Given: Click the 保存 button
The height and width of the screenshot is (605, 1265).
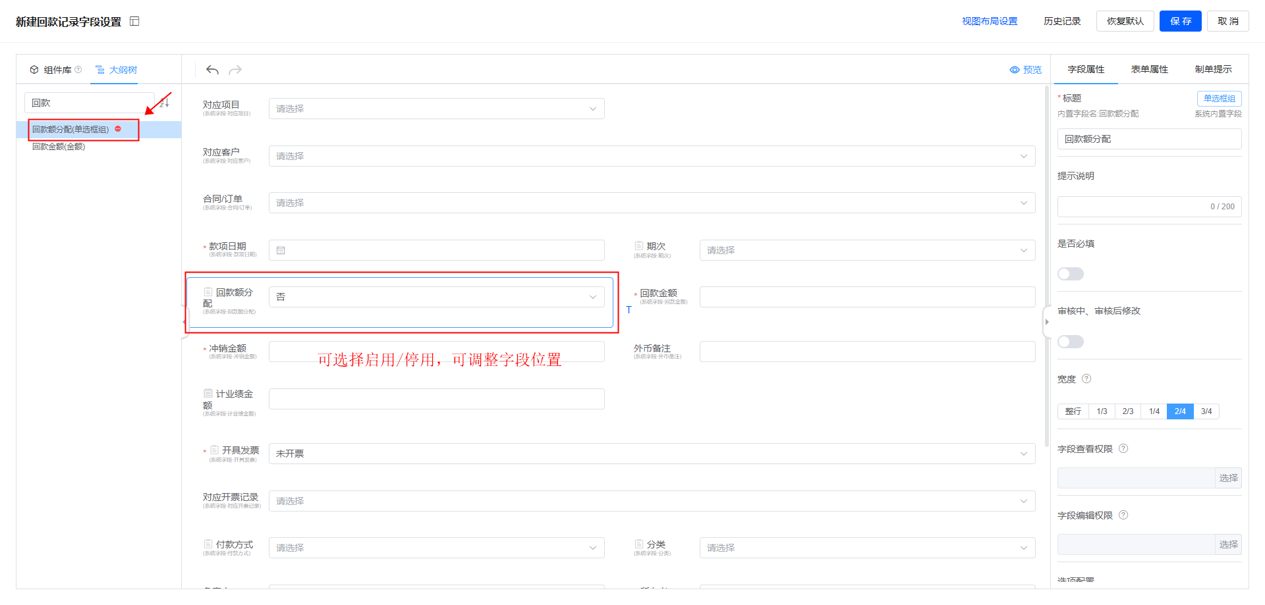Looking at the screenshot, I should coord(1180,21).
